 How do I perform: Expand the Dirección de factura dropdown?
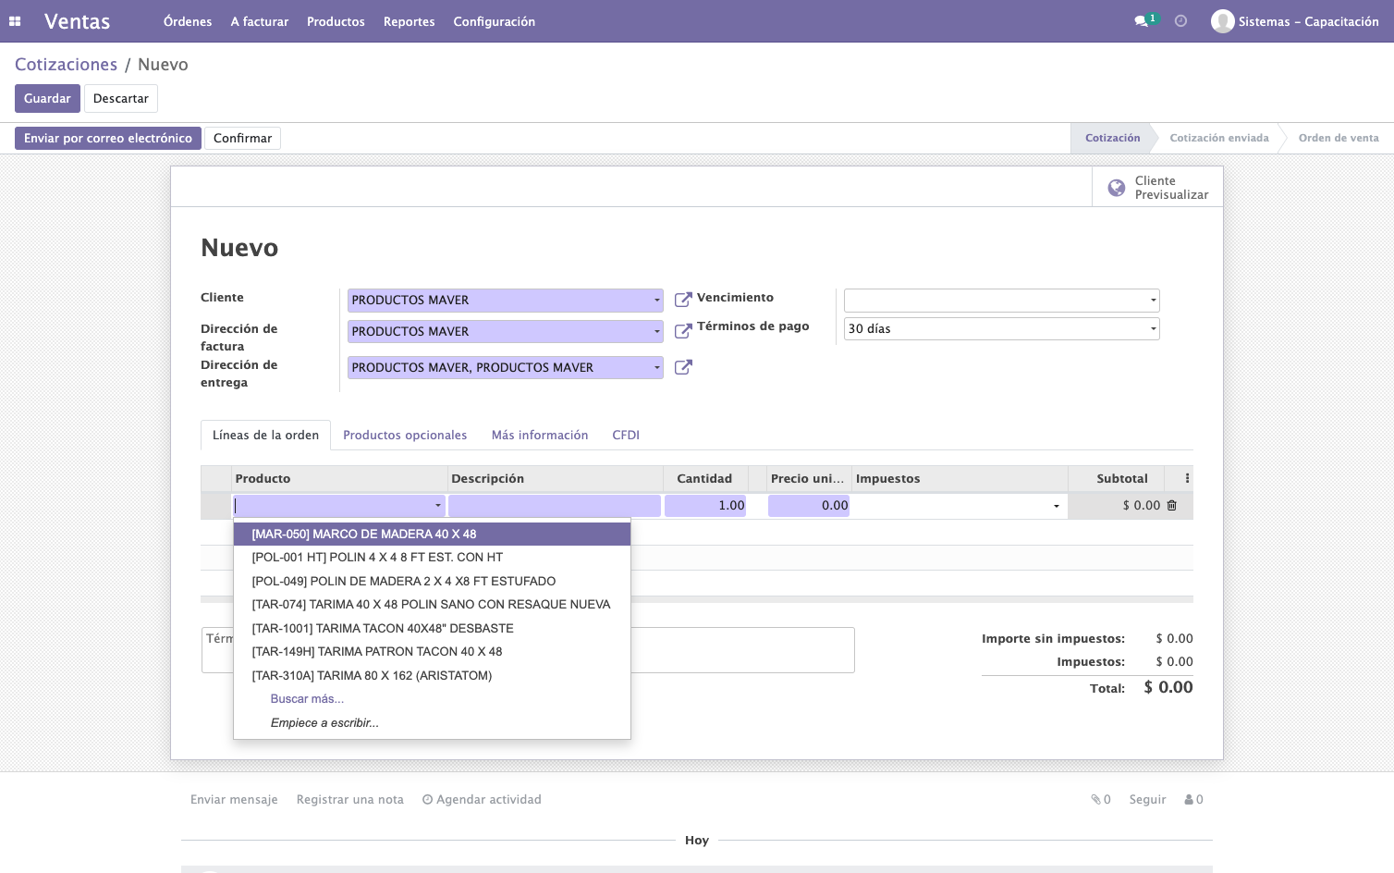(657, 332)
